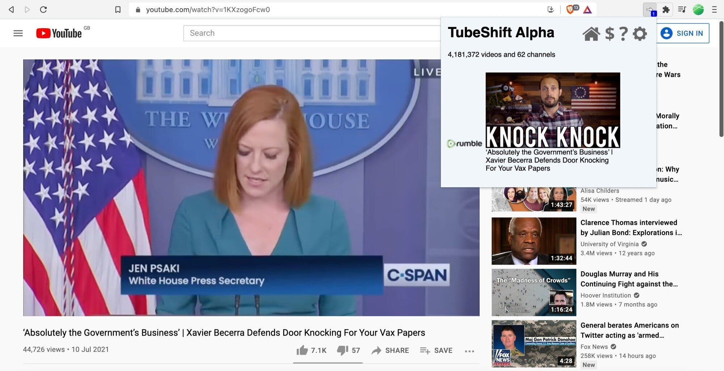This screenshot has width=724, height=371.
Task: Open YouTube guide hamburger menu
Action: [18, 33]
